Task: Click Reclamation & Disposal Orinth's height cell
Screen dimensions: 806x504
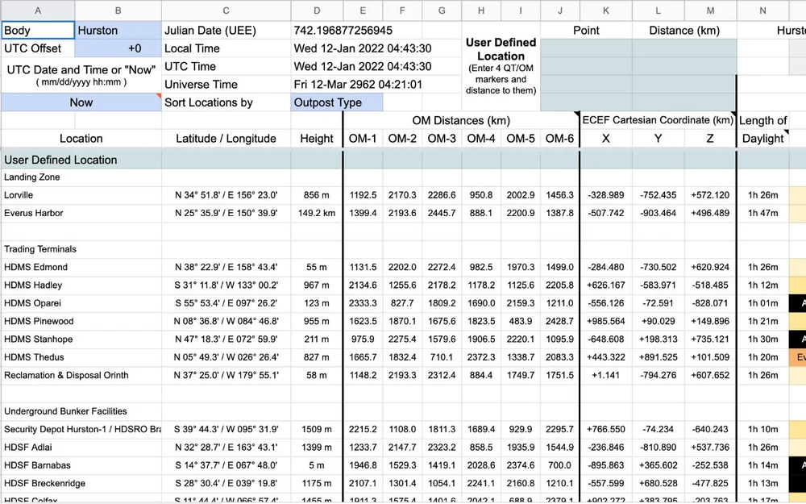Action: 317,375
